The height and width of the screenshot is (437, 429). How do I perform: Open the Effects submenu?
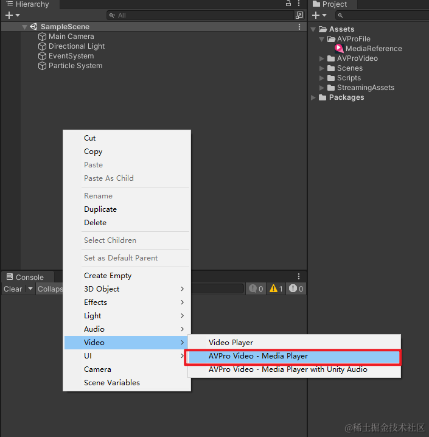128,302
